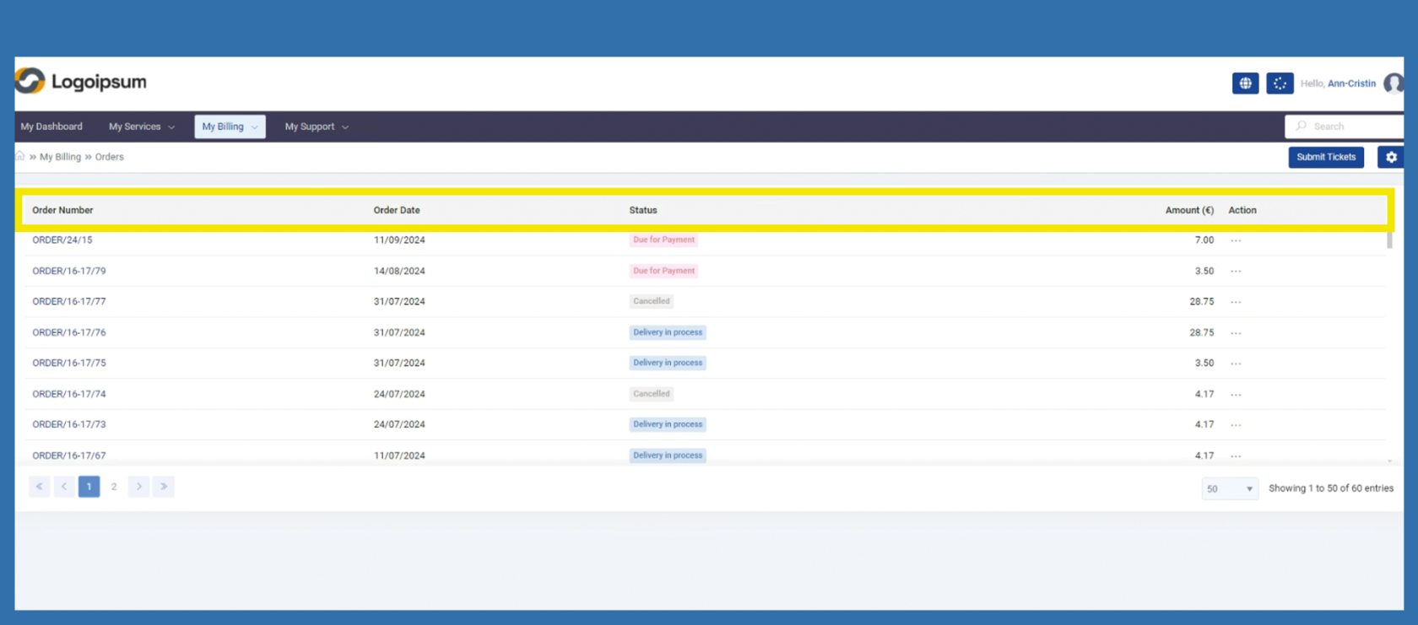This screenshot has width=1418, height=625.
Task: Open order ORDER/16-17/79 link
Action: [x=69, y=271]
